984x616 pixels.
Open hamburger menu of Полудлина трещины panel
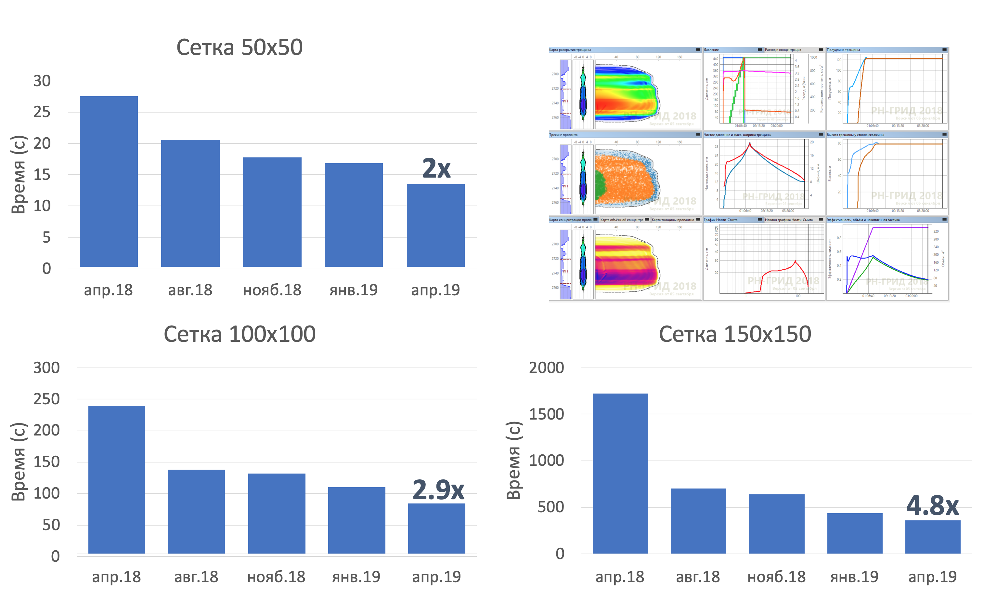click(x=944, y=50)
